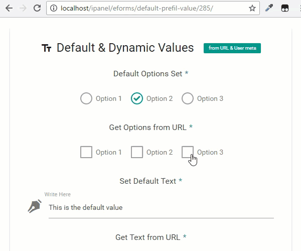Click the pen nib icon beside text field
Screen dimensions: 301x251
click(x=35, y=206)
